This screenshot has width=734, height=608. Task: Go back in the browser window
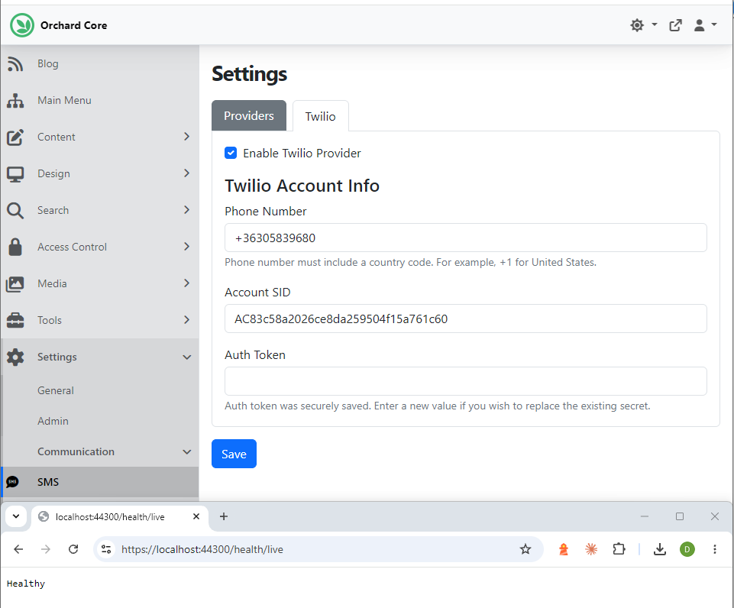[19, 549]
